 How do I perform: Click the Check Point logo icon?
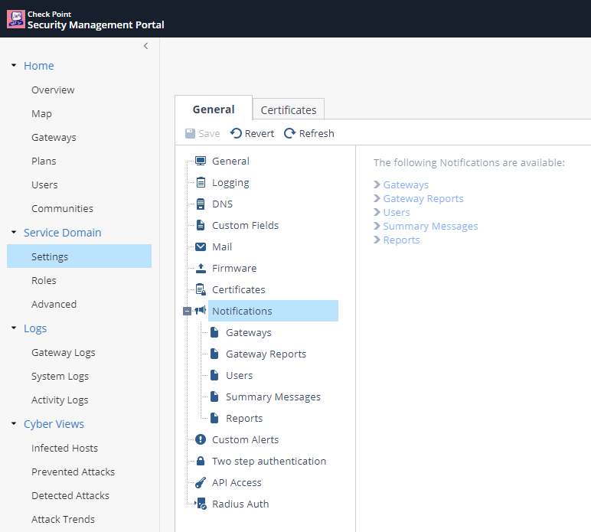[x=15, y=19]
